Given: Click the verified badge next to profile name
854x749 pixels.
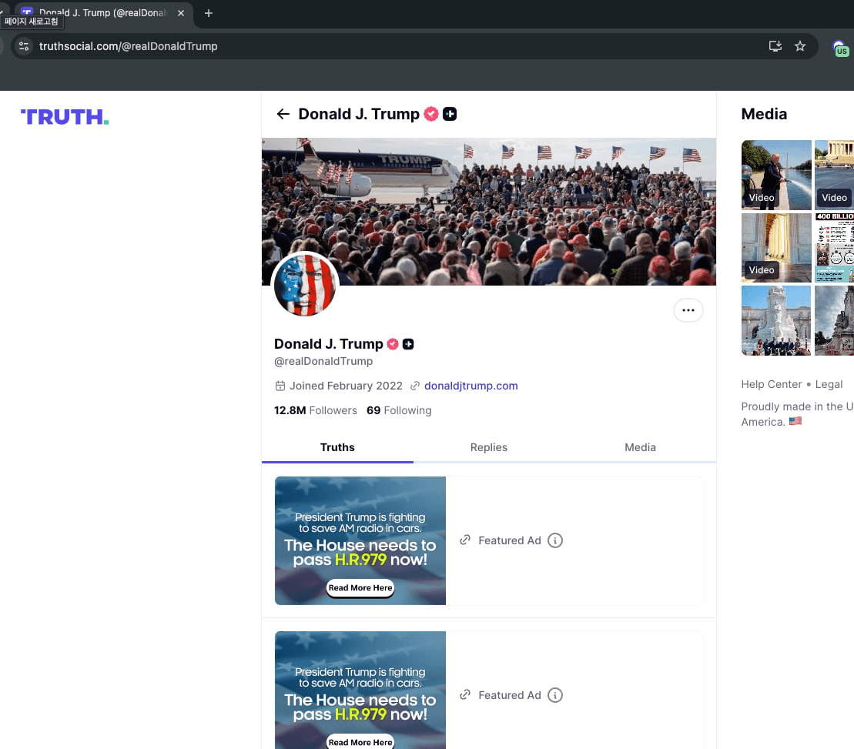Looking at the screenshot, I should point(392,344).
